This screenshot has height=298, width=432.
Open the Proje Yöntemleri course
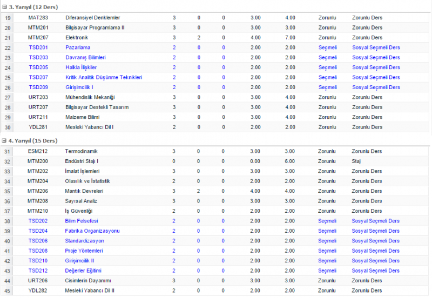84,251
